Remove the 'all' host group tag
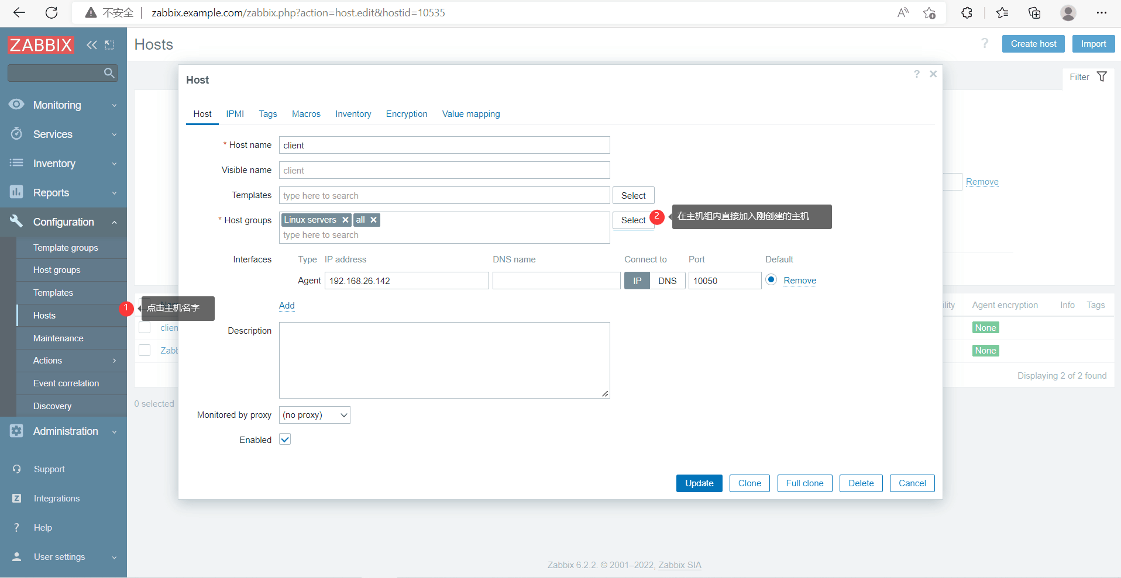1121x578 pixels. 373,220
